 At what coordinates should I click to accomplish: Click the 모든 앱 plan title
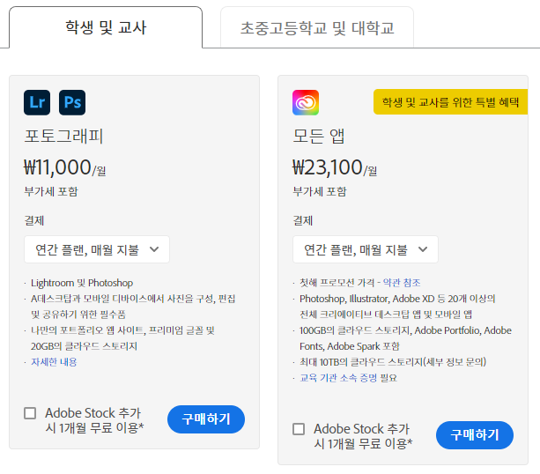click(319, 136)
